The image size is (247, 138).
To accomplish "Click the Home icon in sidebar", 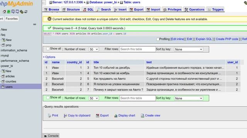I will click(4, 11).
